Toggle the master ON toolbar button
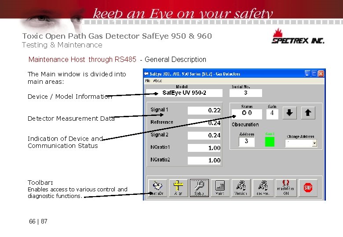 tap(286, 188)
